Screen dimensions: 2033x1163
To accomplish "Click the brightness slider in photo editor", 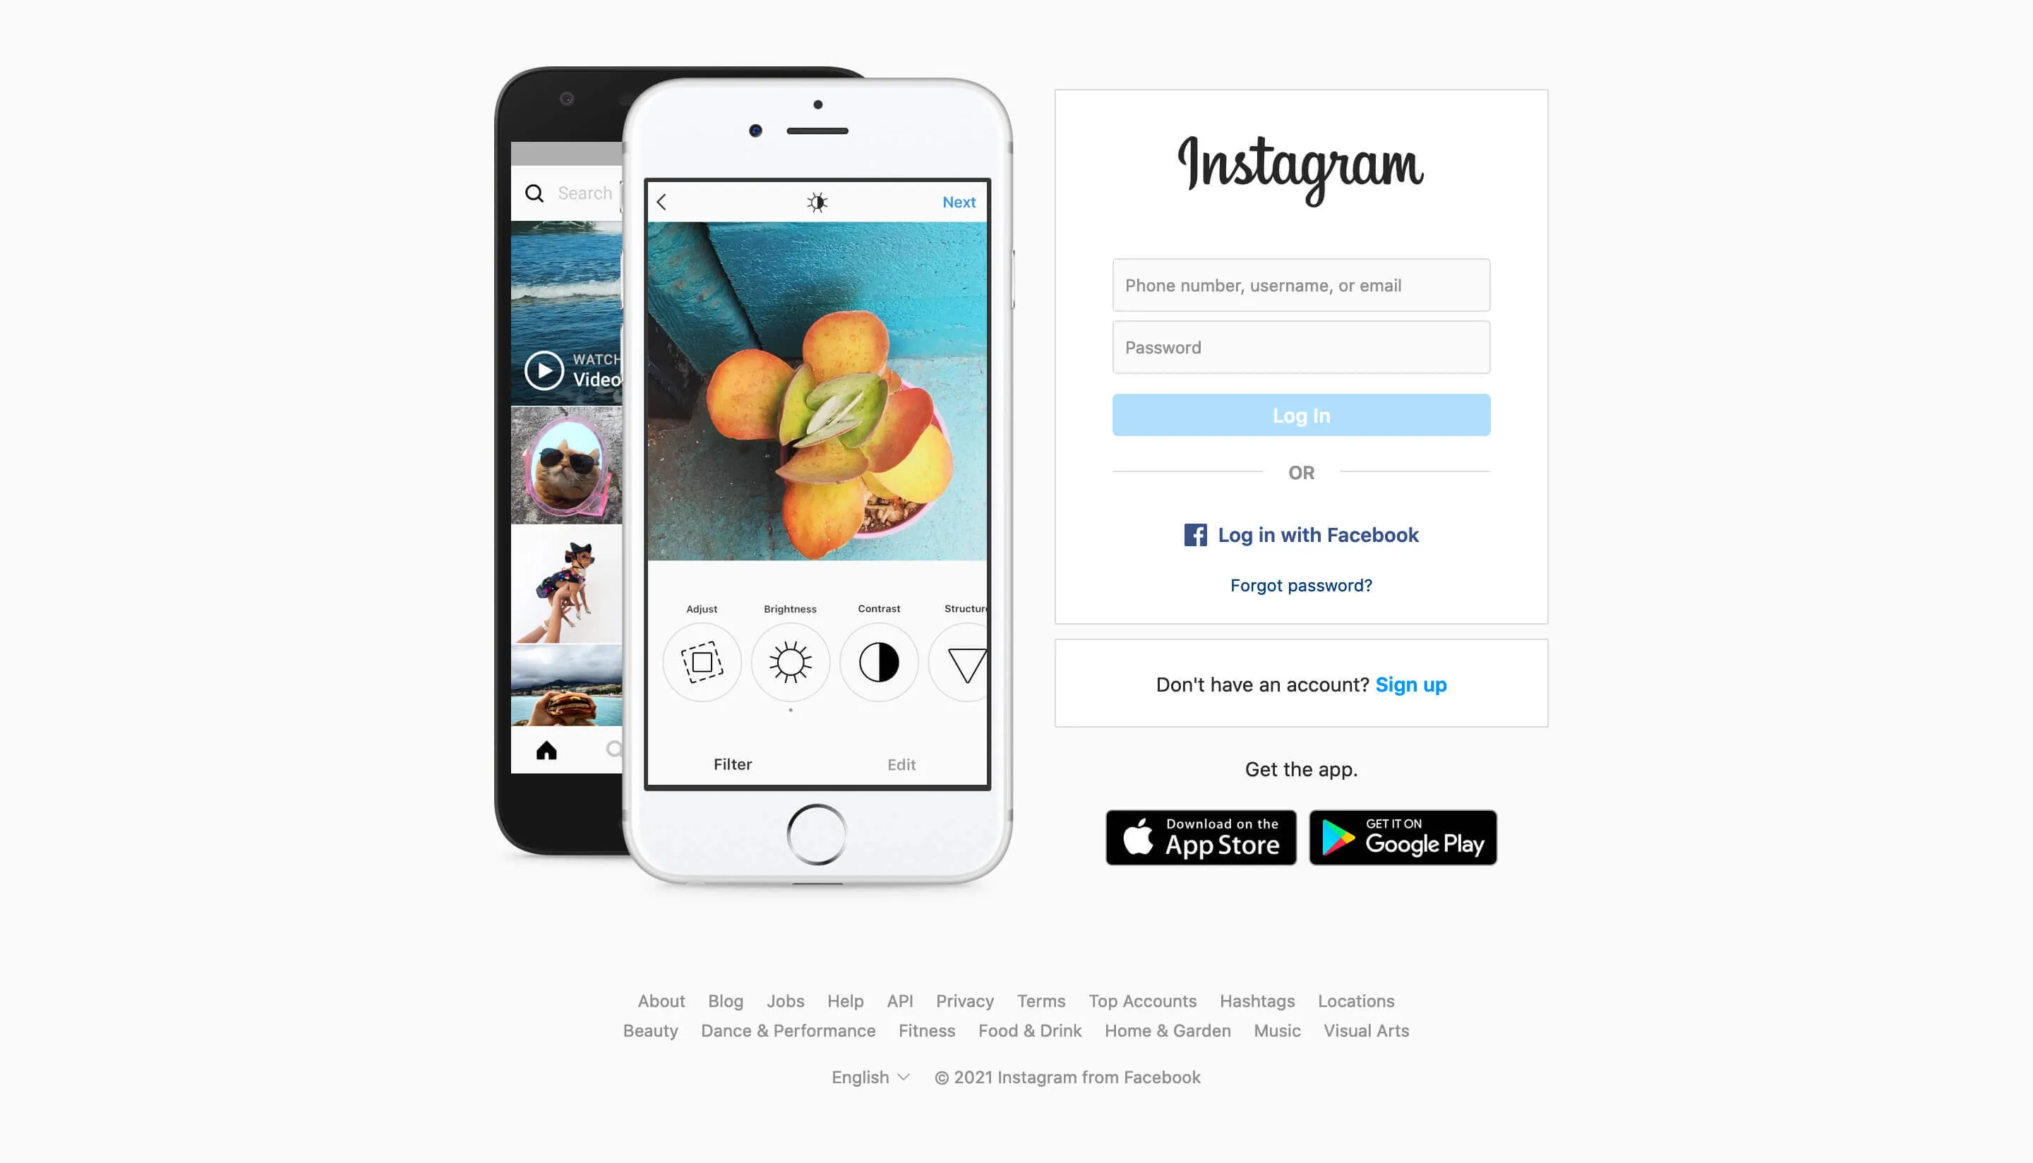I will 791,662.
